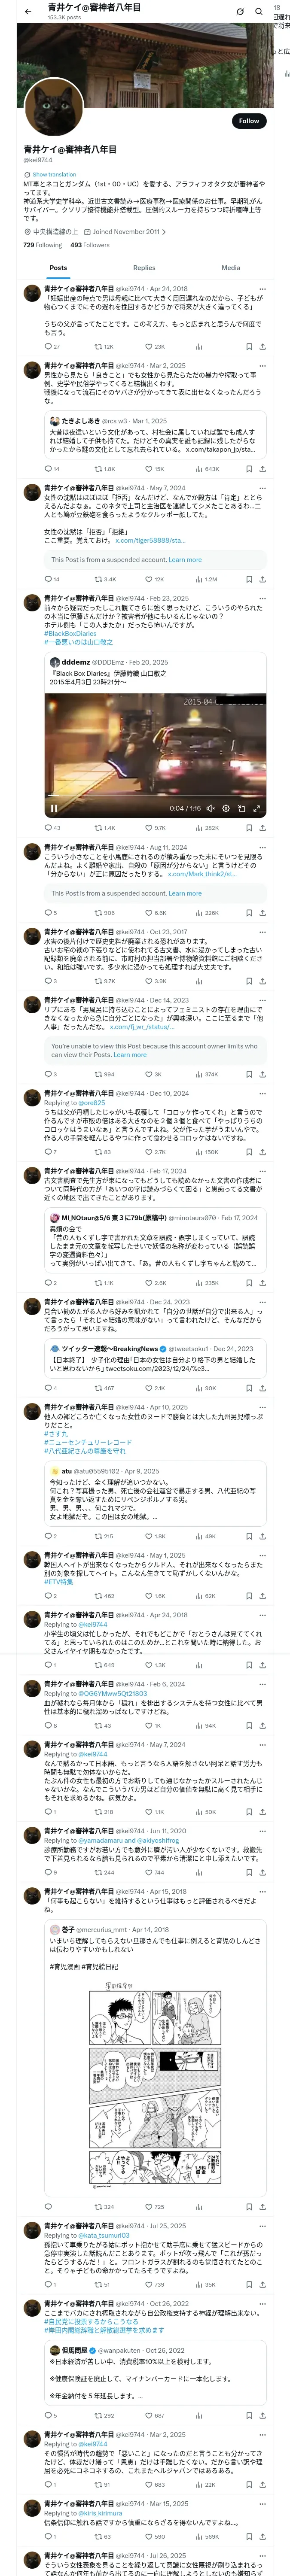Screen dimensions: 290x2576
Task: Open more options on the Mar 2, 2025 post
Action: tap(262, 366)
